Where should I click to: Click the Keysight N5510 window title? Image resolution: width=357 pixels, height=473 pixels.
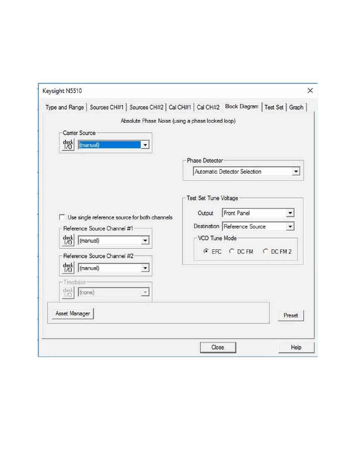point(62,90)
